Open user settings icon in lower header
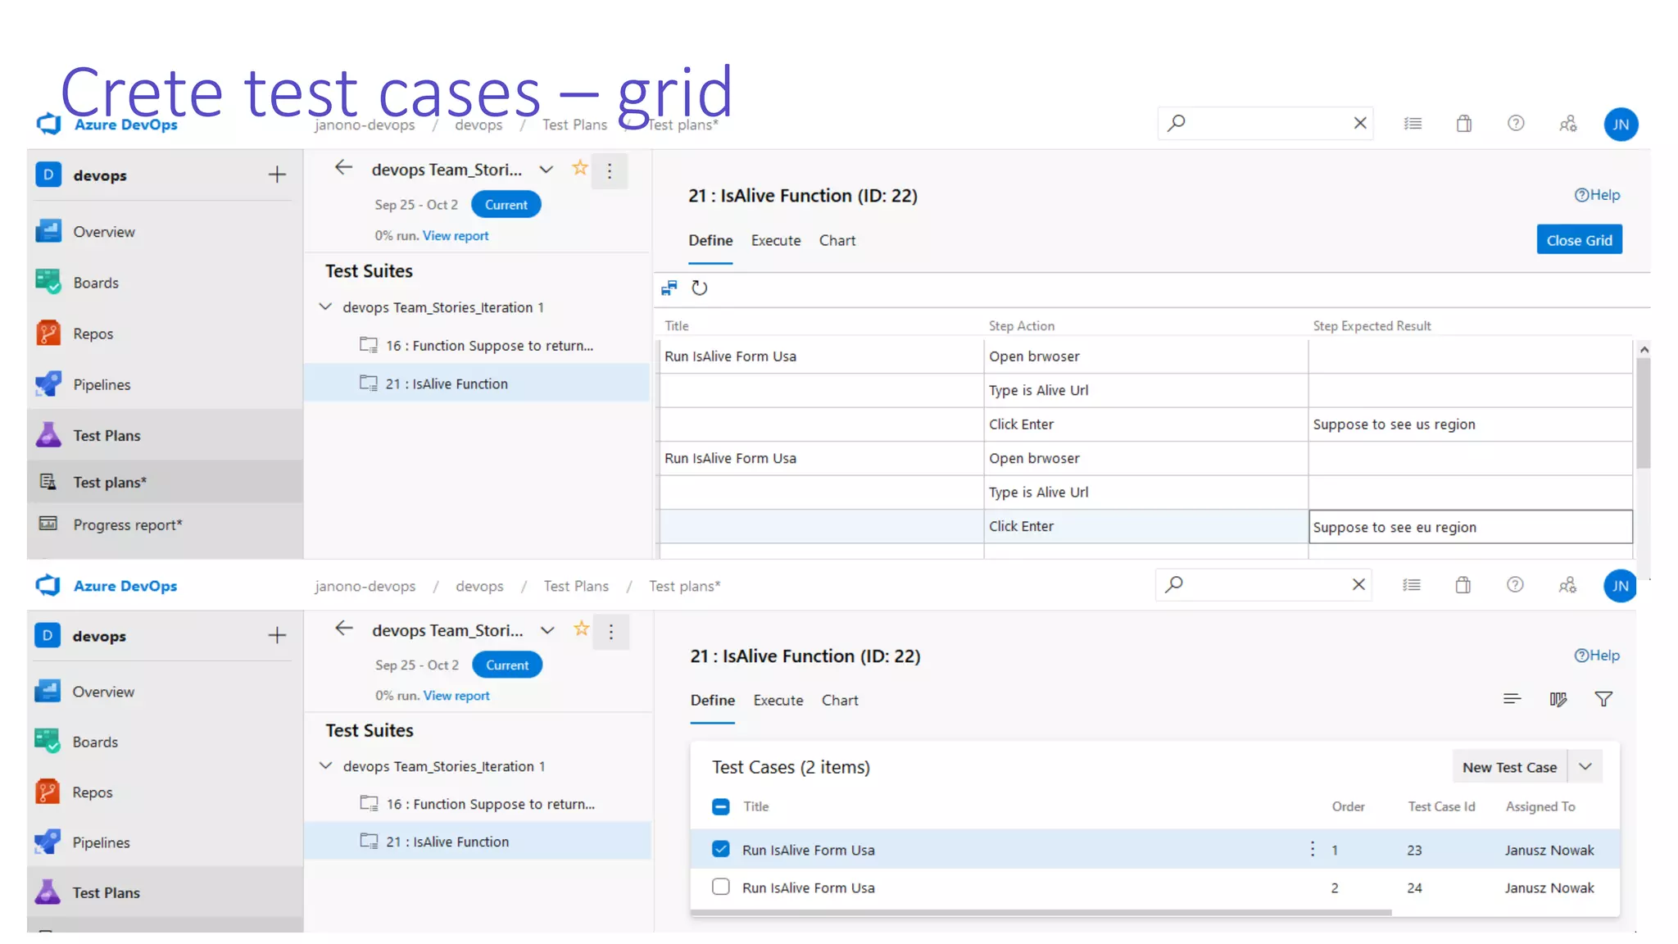Screen dimensions: 1678x944 pyautogui.click(x=1567, y=585)
